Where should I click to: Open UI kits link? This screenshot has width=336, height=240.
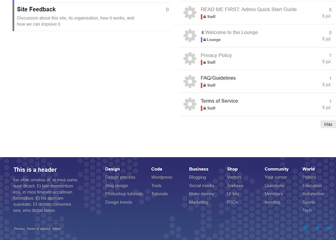[233, 194]
